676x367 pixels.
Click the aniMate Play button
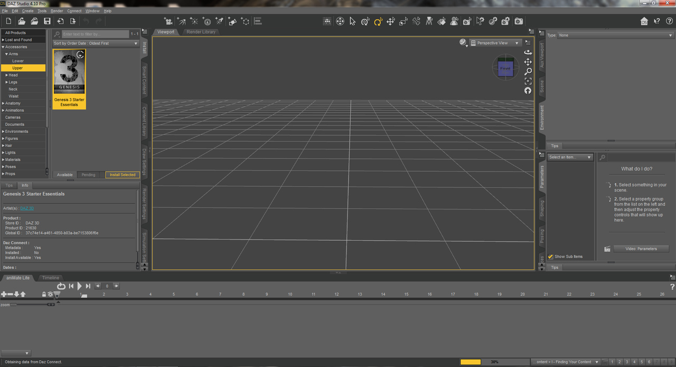[x=80, y=286]
